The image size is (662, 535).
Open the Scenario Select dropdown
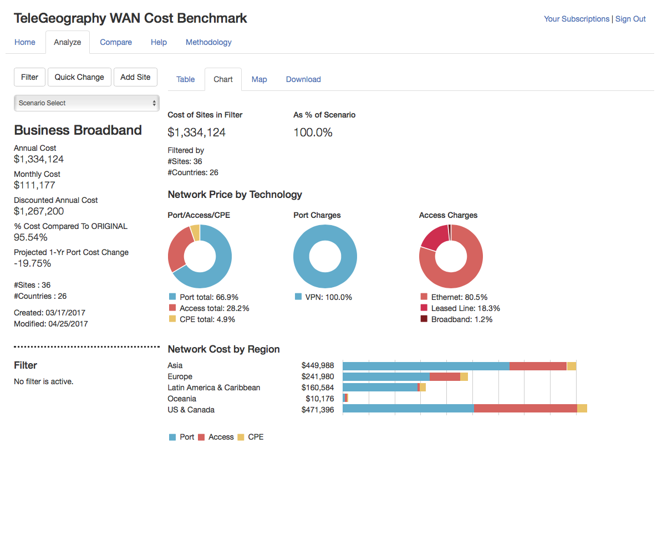click(86, 103)
